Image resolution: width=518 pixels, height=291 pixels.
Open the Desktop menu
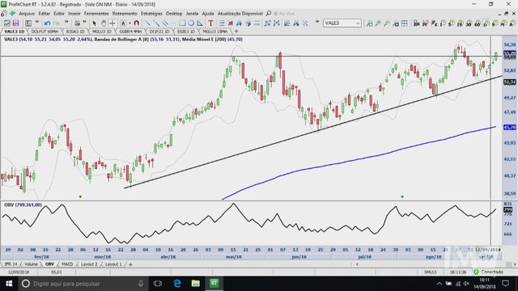(174, 14)
